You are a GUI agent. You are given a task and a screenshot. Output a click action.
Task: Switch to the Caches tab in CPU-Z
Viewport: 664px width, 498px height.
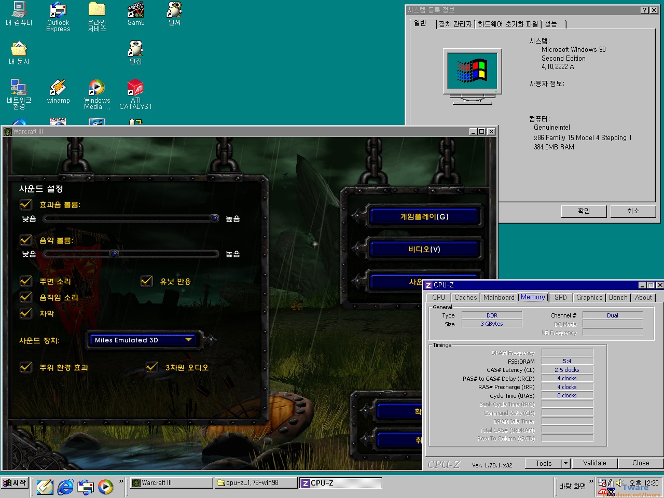coord(465,298)
